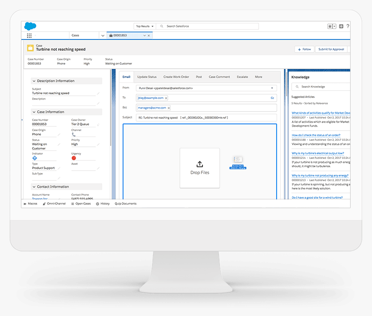This screenshot has height=316, width=372.
Task: Edit the Status field pencil icon
Action: pos(59,145)
